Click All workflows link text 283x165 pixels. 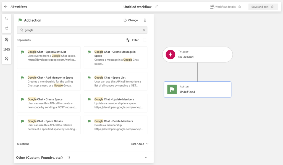(x=19, y=7)
